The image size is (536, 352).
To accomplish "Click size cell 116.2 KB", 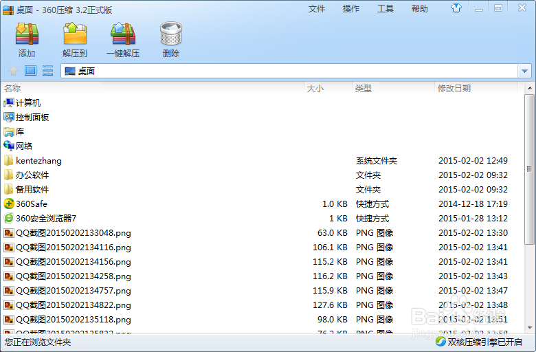I will click(331, 276).
